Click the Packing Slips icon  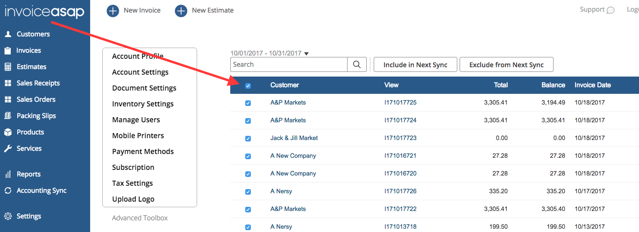(x=7, y=116)
